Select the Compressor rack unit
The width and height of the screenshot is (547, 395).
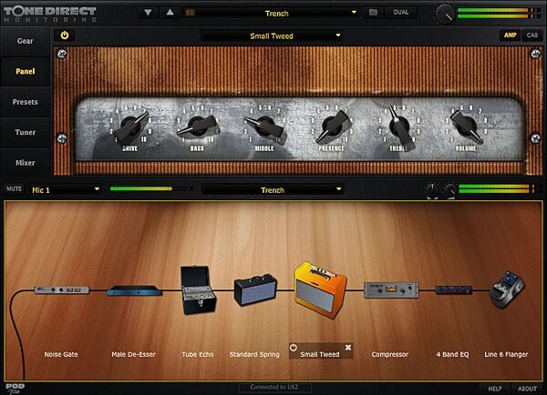tap(391, 289)
